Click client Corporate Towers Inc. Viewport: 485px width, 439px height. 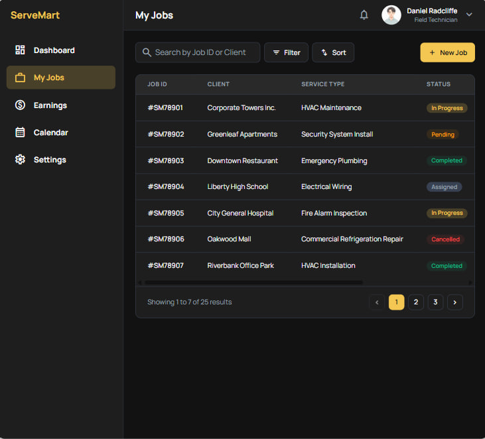242,107
